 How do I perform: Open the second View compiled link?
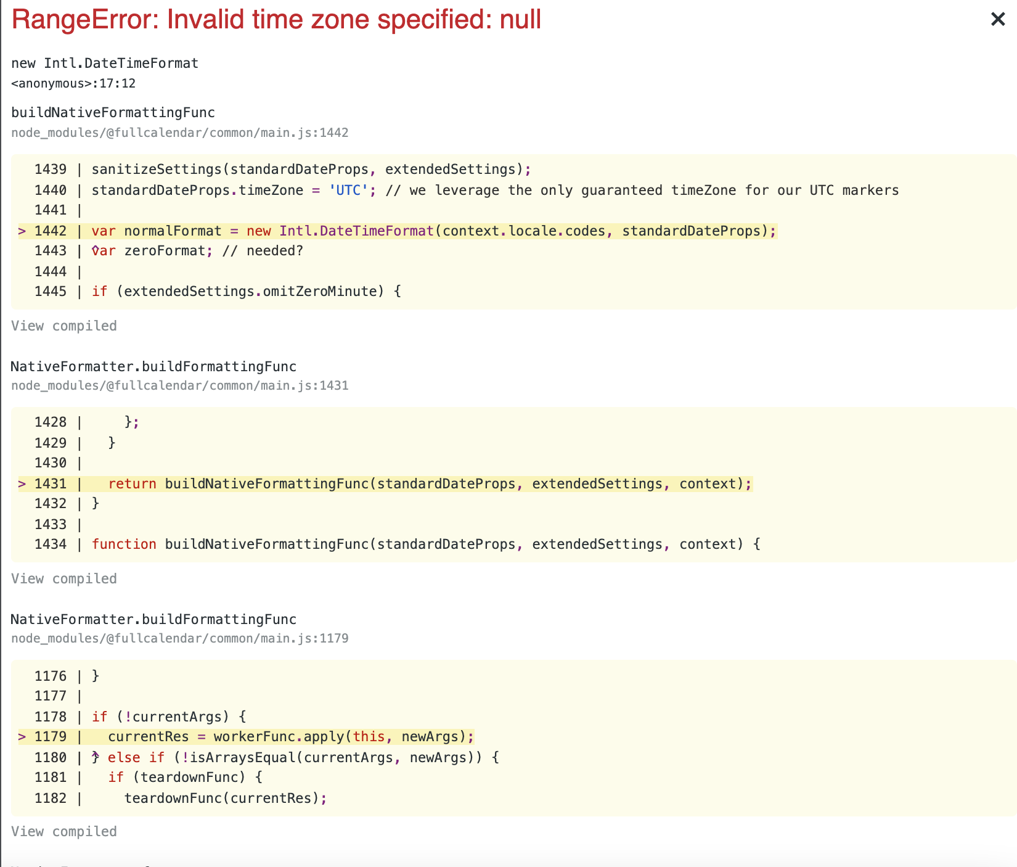click(x=63, y=578)
